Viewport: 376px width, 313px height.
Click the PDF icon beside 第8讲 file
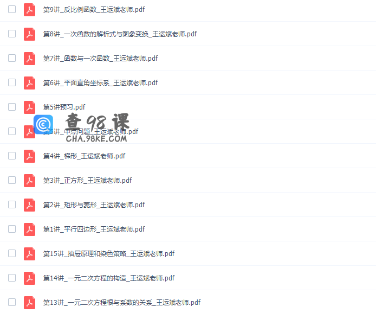pyautogui.click(x=29, y=34)
